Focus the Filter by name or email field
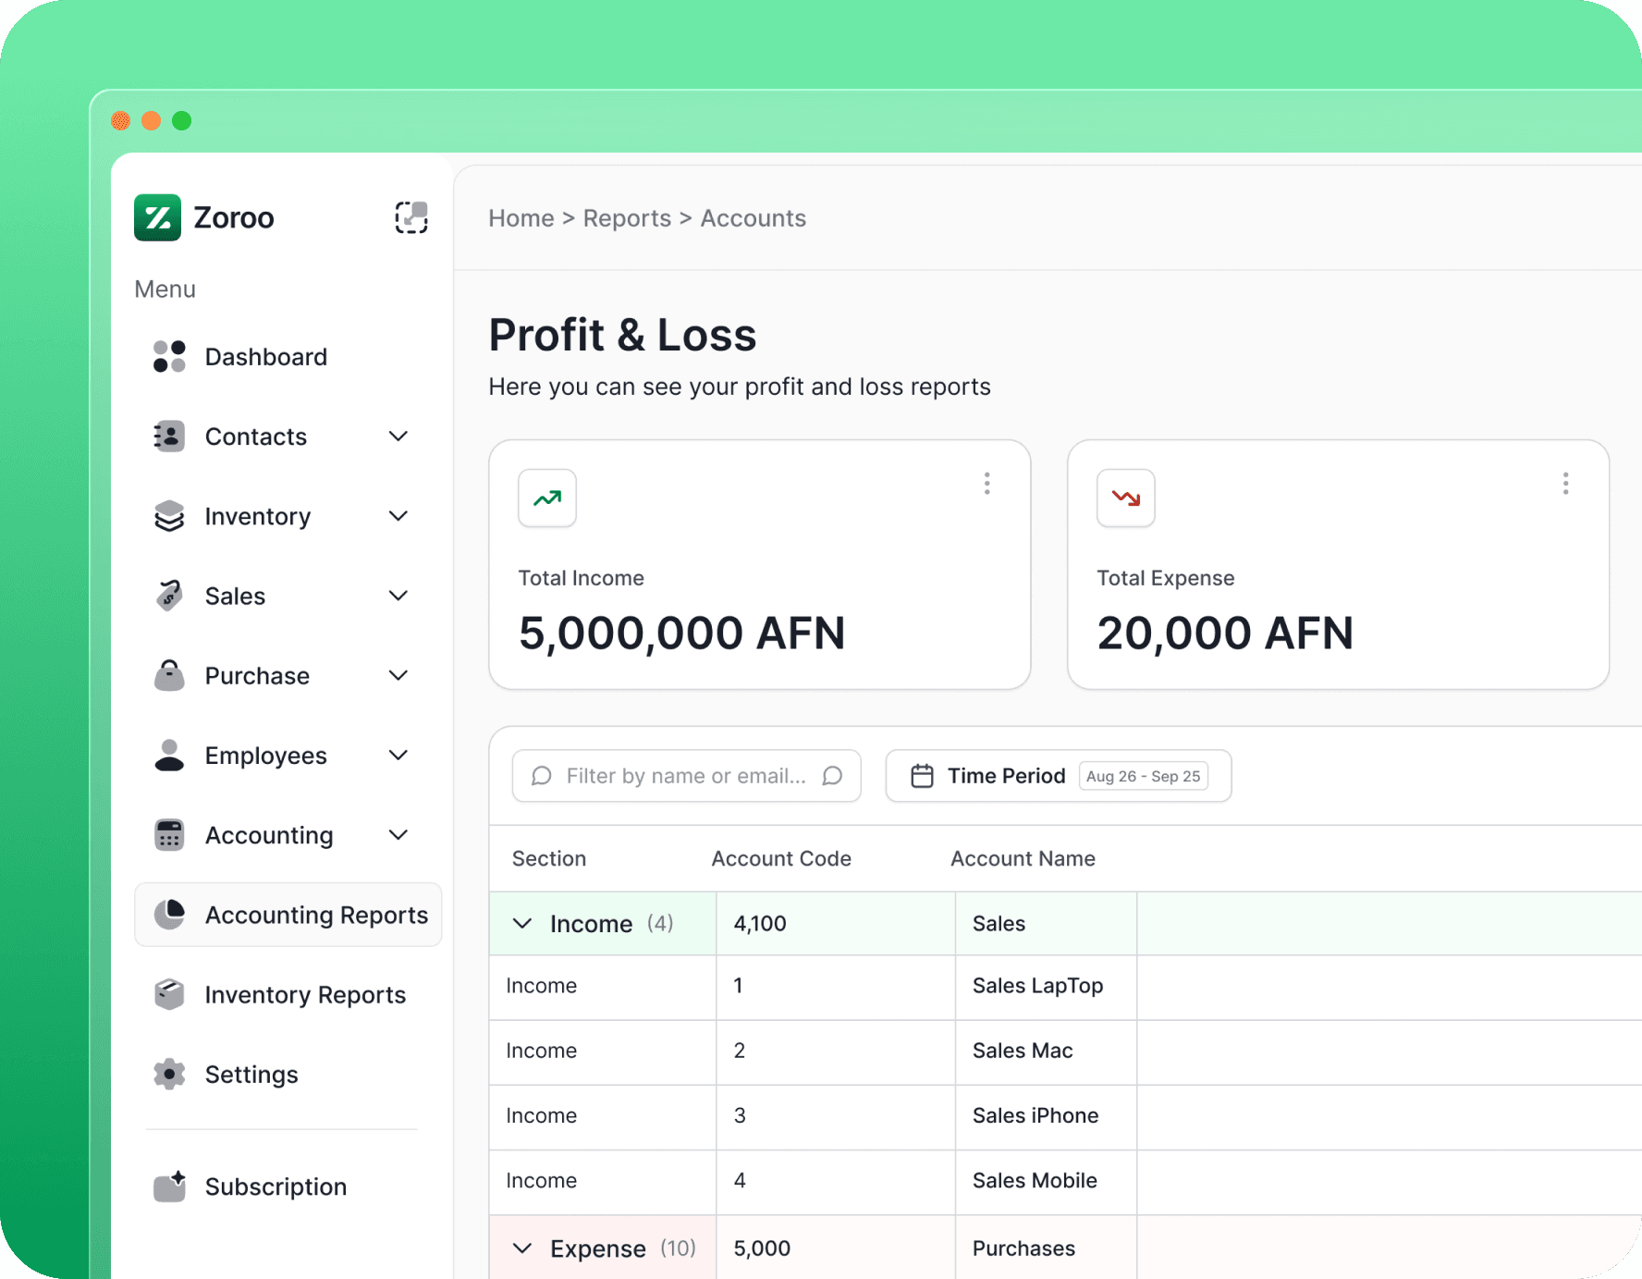 pos(685,776)
